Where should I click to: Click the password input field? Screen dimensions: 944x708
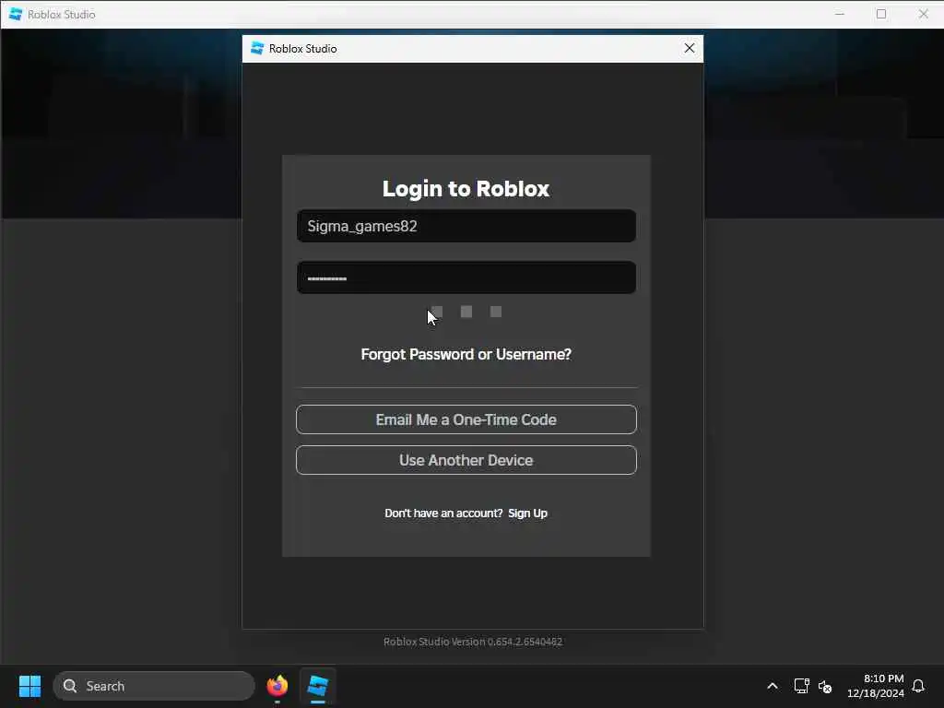pyautogui.click(x=466, y=277)
